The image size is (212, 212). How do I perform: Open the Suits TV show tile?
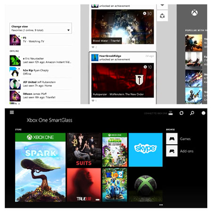(x=84, y=150)
